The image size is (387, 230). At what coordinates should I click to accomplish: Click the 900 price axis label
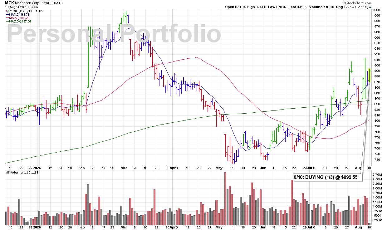tap(376, 66)
